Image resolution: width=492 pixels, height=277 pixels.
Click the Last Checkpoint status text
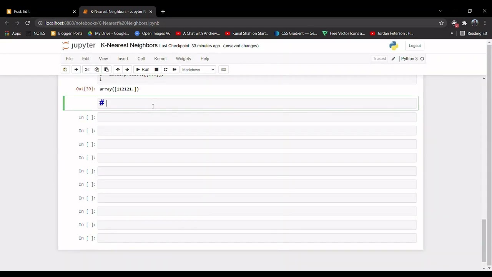click(x=189, y=46)
